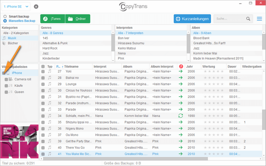Viewport: 266px width, 166px height.
Task: Check the checkbox for track Schlafe, mein Pri...
Action: pyautogui.click(x=43, y=116)
